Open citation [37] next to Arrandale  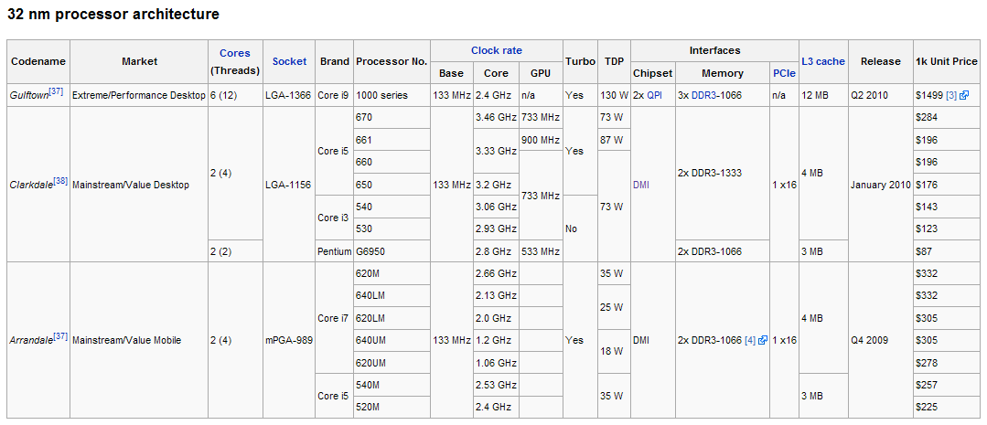coord(59,337)
